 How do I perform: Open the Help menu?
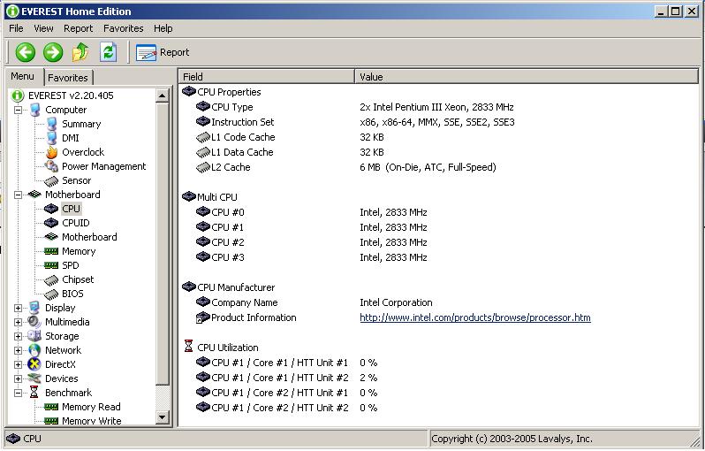(163, 28)
